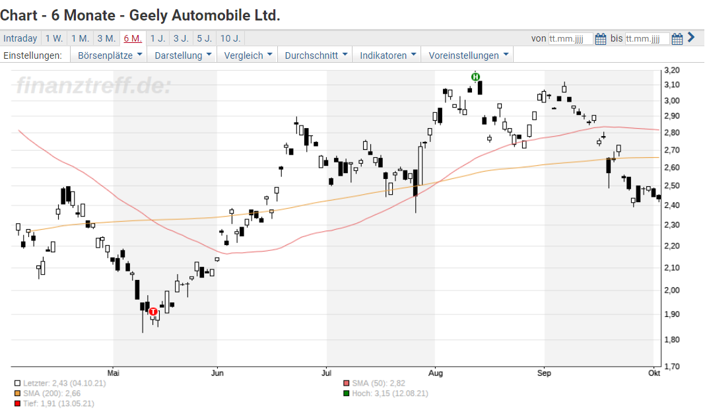Open the Börsenplätze dropdown
Image resolution: width=707 pixels, height=420 pixels.
(110, 55)
